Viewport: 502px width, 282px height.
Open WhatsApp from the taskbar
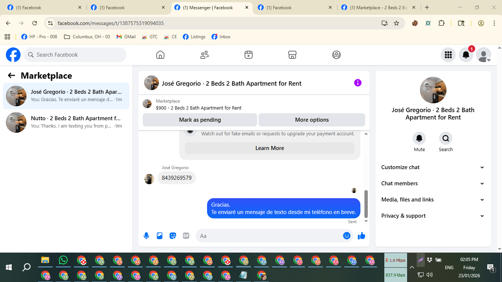pos(63,260)
